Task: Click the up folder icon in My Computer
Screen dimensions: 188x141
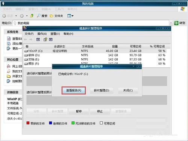Action: pos(32,16)
